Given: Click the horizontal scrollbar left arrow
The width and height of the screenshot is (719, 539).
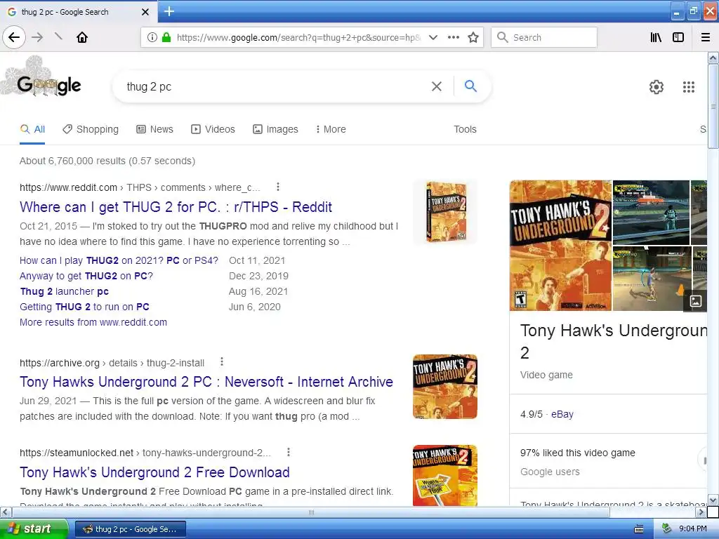Looking at the screenshot, I should [x=6, y=512].
